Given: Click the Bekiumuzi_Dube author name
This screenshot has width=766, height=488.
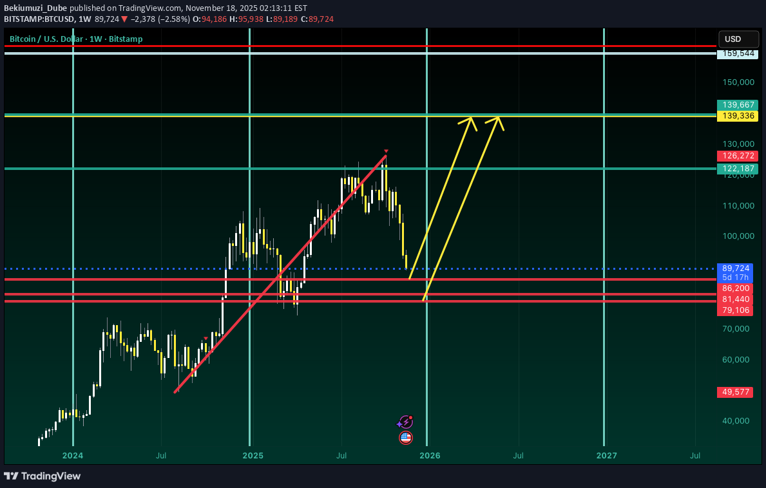Looking at the screenshot, I should [x=35, y=8].
